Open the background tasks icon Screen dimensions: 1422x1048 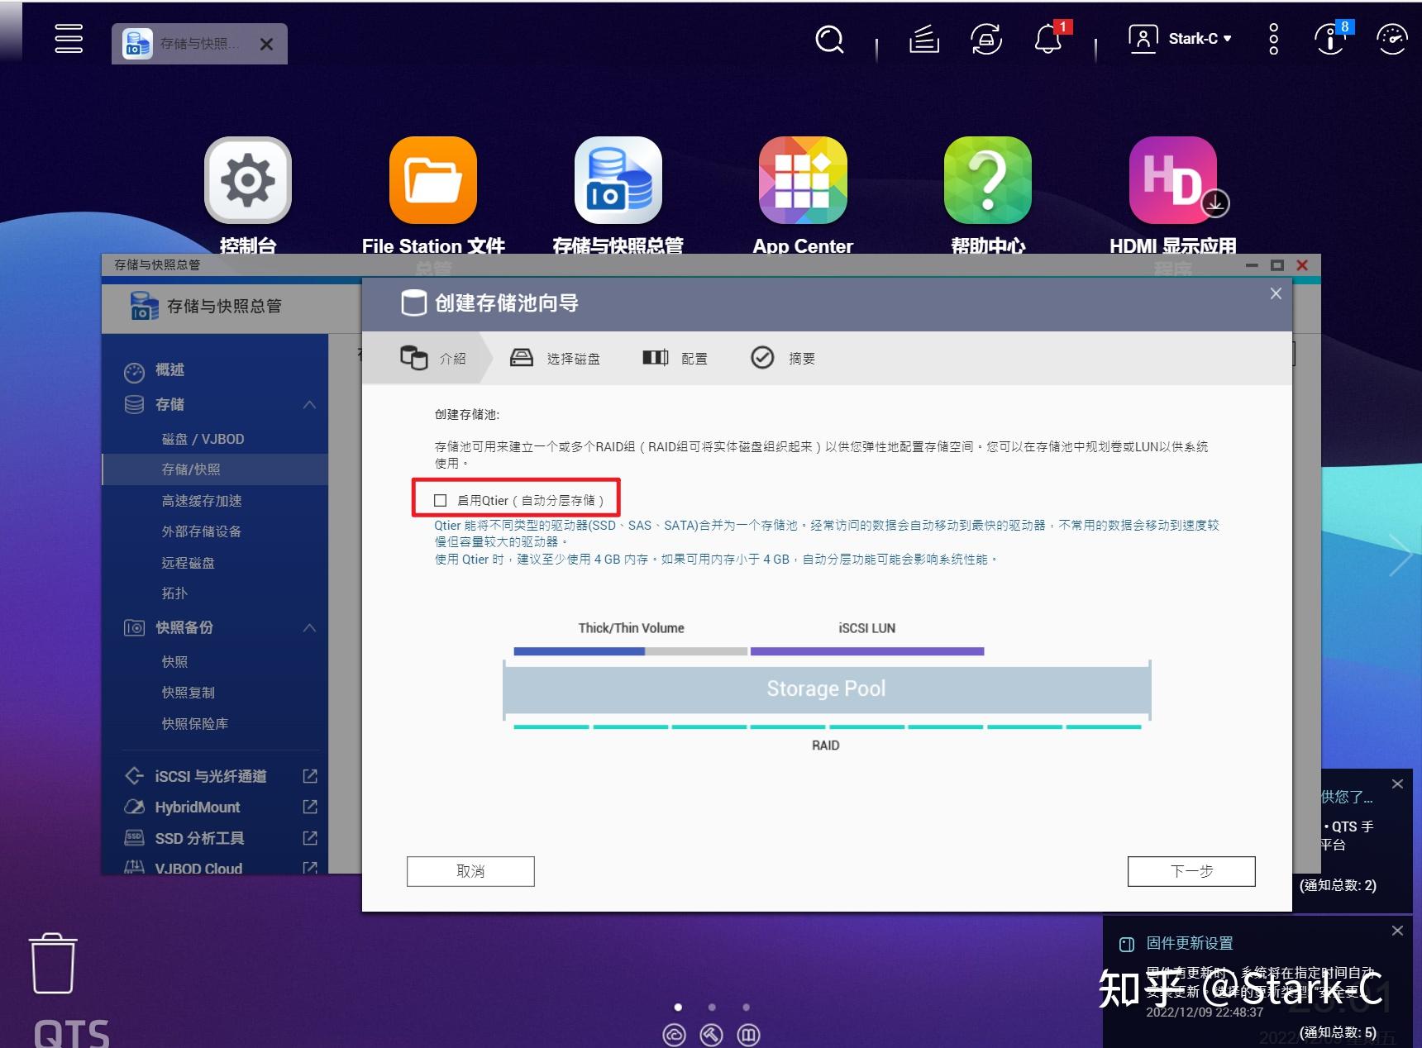point(923,39)
